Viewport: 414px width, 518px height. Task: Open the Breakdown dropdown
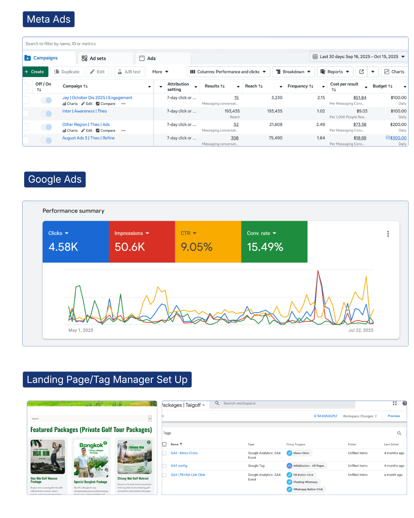[x=294, y=72]
